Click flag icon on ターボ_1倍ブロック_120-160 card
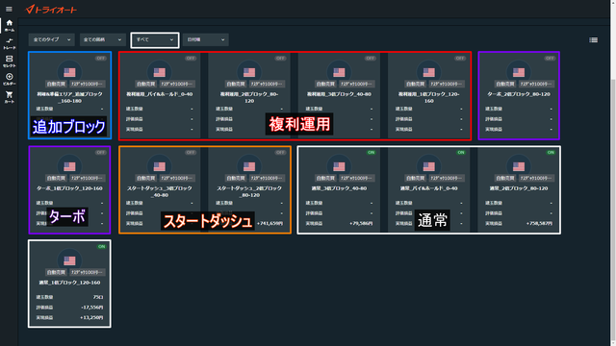 69,166
